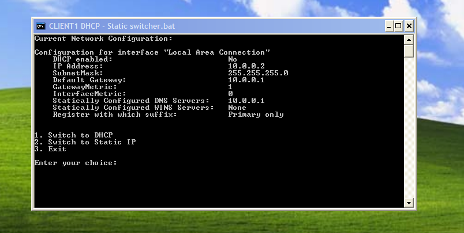The height and width of the screenshot is (233, 464).
Task: Click the subnet mask value 255.255.255.0
Action: pos(258,73)
